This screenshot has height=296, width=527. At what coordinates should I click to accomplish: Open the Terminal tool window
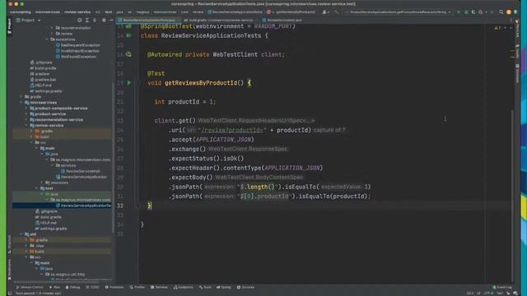159,287
